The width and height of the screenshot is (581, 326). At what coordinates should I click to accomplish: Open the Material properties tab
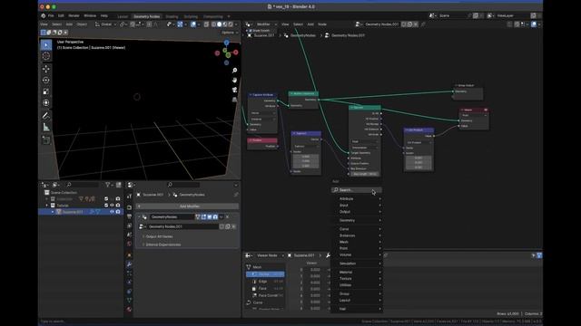coord(129,309)
